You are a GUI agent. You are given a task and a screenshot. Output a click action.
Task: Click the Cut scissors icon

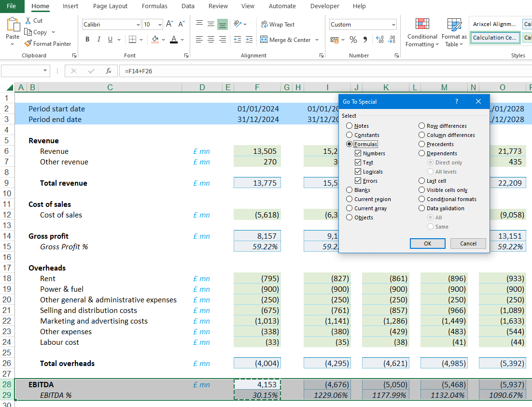coord(28,21)
